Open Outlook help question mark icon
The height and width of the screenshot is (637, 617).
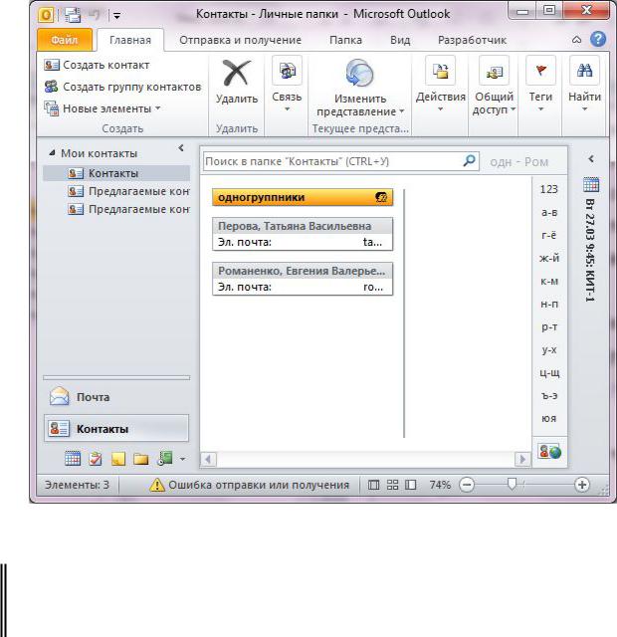point(598,40)
